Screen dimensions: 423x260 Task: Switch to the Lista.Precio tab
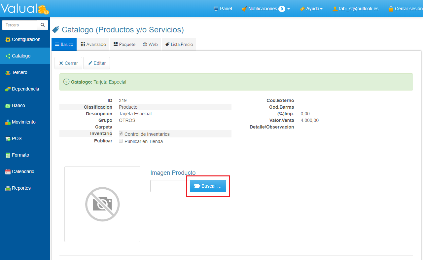(179, 44)
